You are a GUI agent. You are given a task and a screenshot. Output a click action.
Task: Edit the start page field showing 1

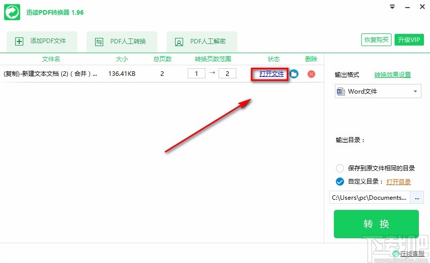pos(196,73)
